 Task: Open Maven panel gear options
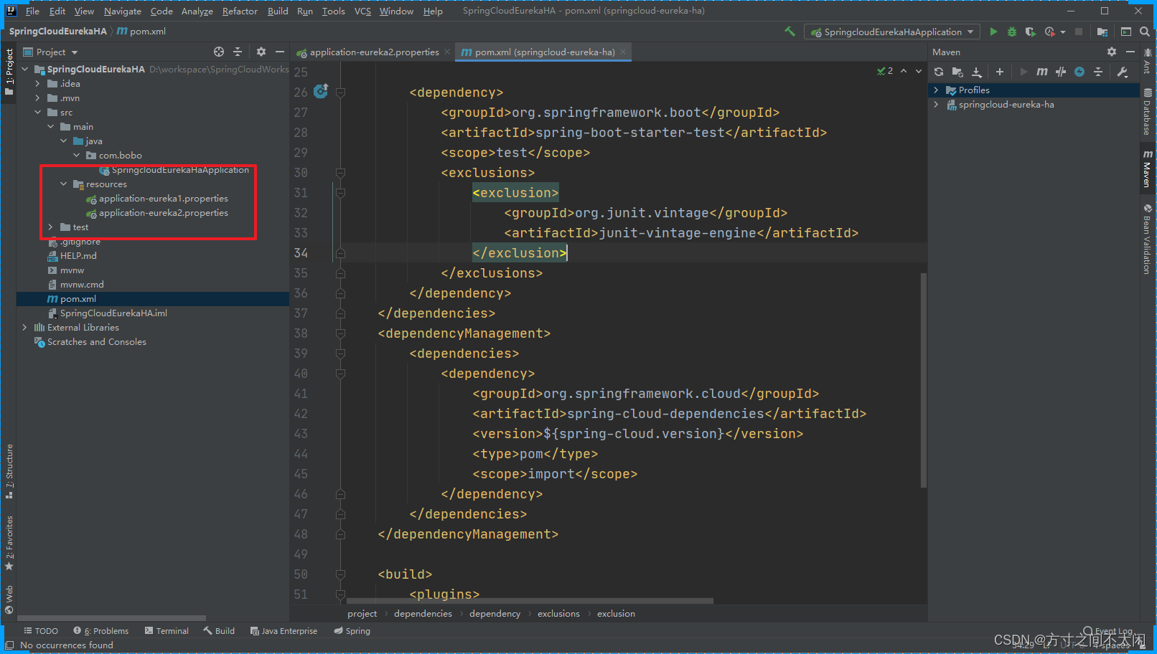pyautogui.click(x=1112, y=52)
